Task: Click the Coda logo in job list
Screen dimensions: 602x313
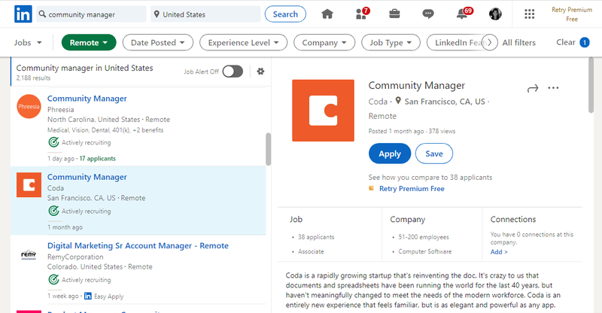Action: click(x=29, y=185)
